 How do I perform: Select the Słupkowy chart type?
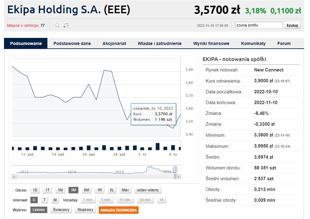click(85, 210)
